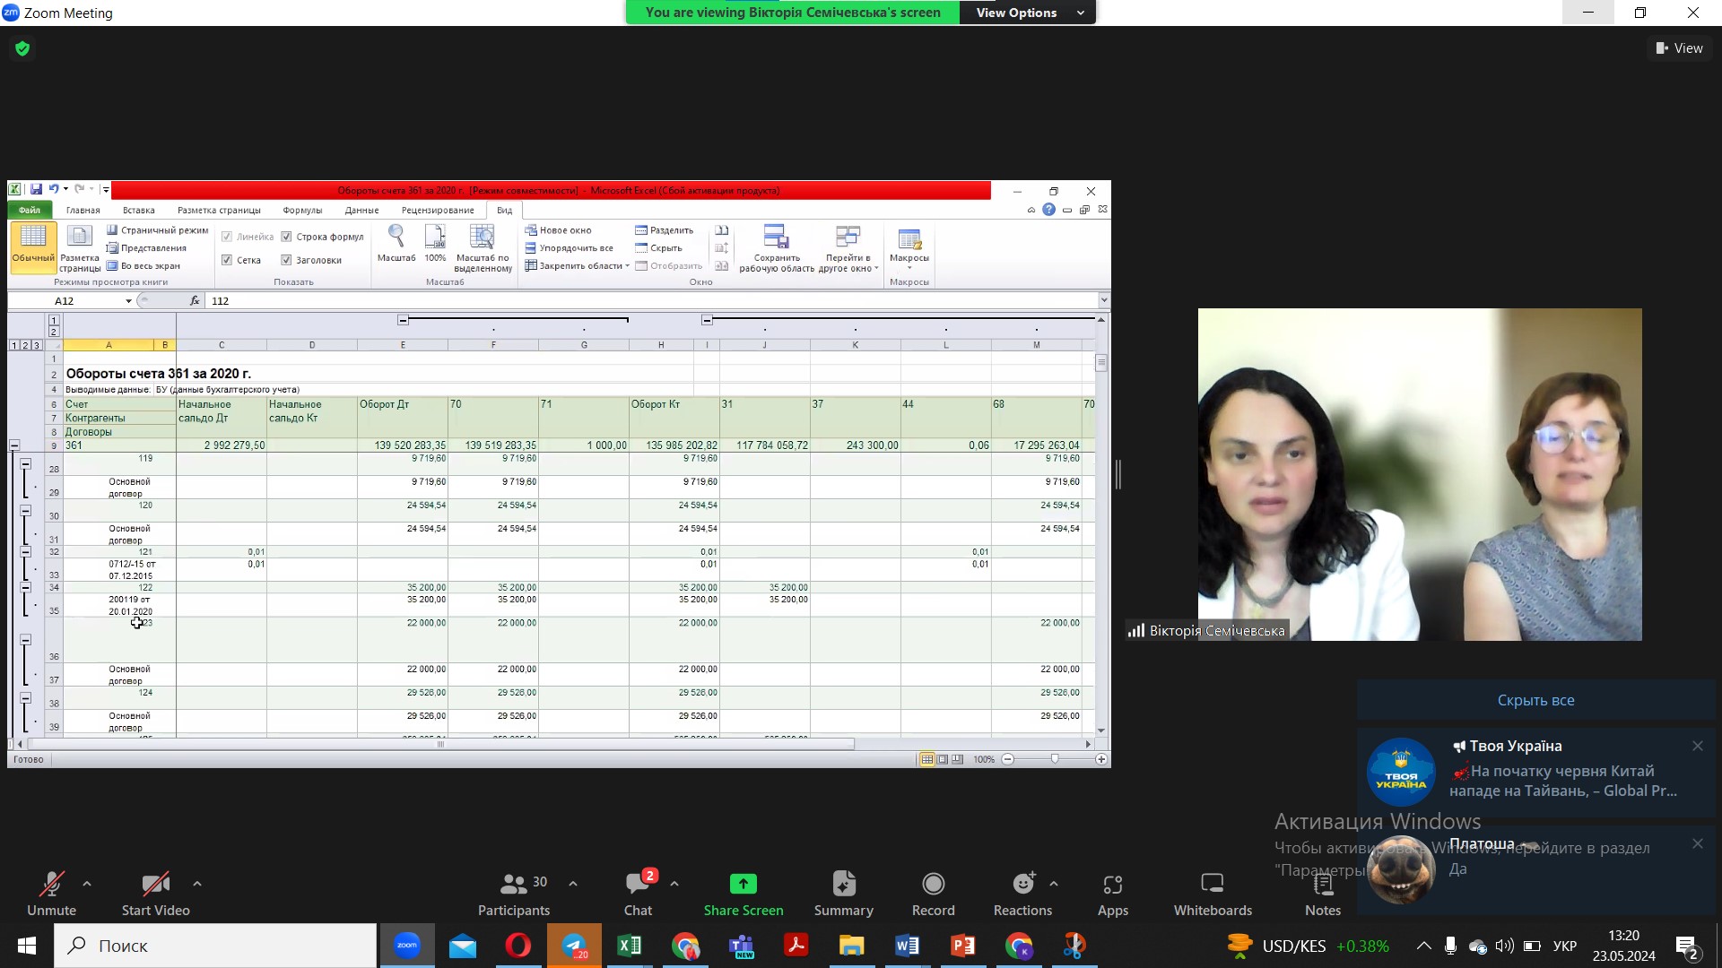Open the Данные tab
The width and height of the screenshot is (1722, 968).
click(x=361, y=211)
